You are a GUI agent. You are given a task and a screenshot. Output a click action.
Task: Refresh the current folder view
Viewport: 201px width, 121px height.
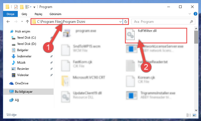coord(126,22)
